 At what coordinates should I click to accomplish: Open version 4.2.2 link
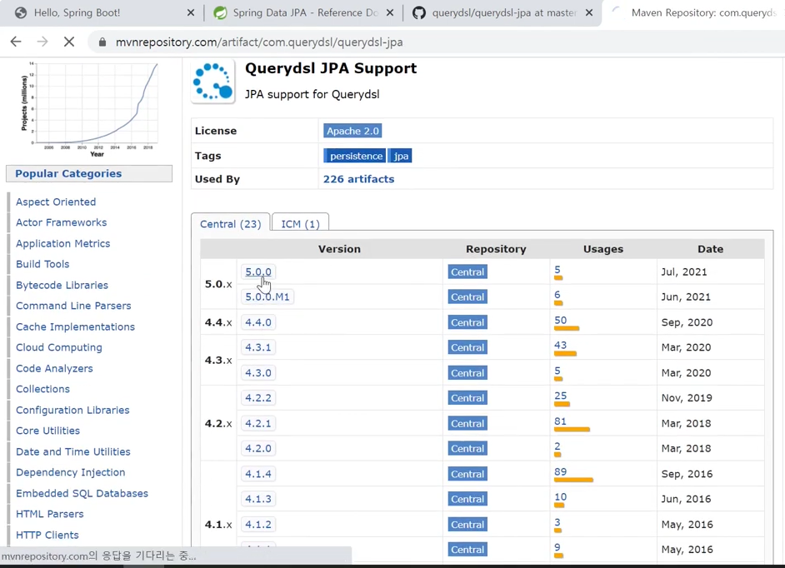point(258,398)
